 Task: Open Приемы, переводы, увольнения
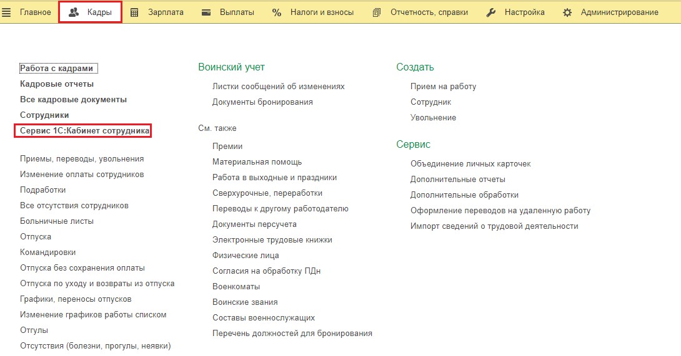[x=82, y=159]
